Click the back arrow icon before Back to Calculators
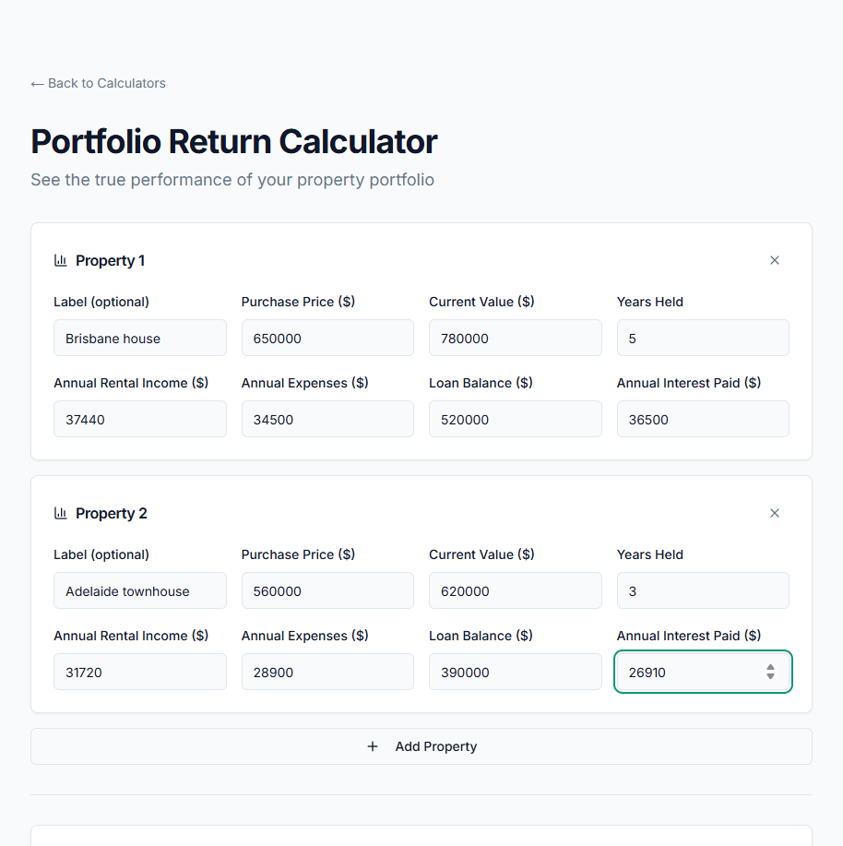 click(38, 83)
